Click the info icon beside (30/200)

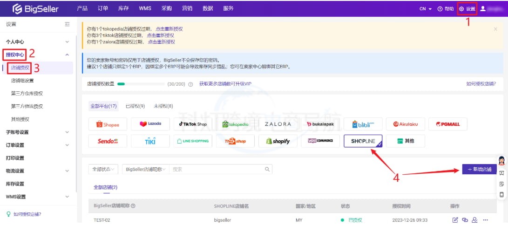point(190,84)
